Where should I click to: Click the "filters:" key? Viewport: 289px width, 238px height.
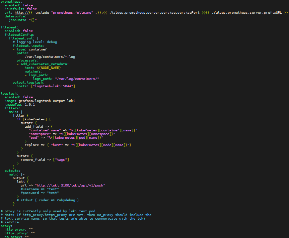coord(13,108)
